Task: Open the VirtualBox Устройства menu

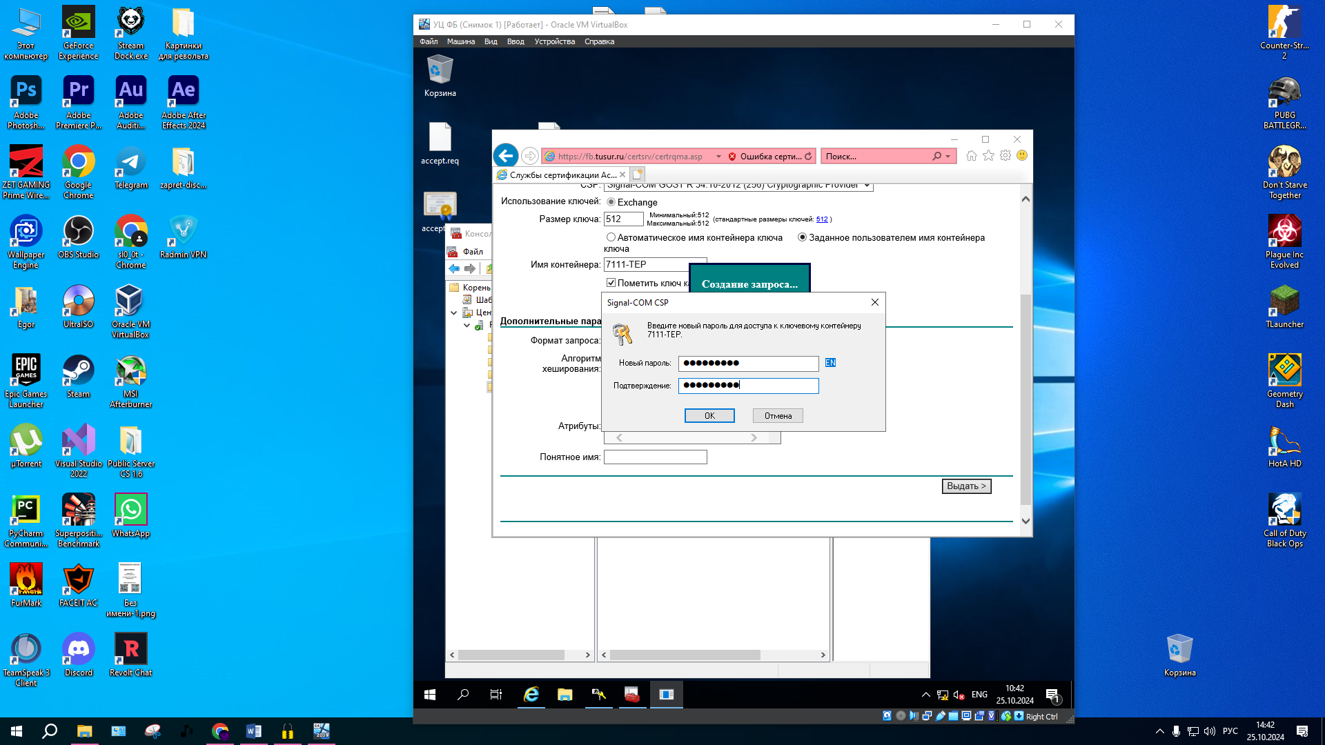Action: click(x=554, y=41)
